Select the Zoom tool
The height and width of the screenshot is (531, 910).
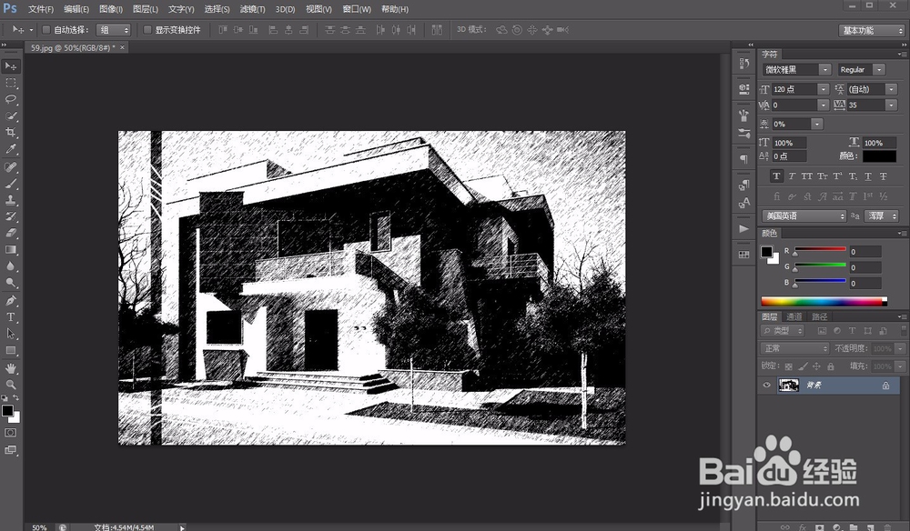[x=10, y=385]
